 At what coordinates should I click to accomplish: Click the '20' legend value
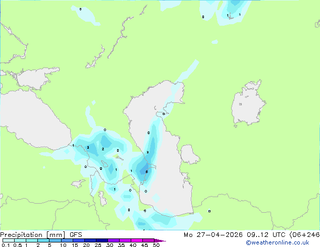pyautogui.click(x=86, y=245)
